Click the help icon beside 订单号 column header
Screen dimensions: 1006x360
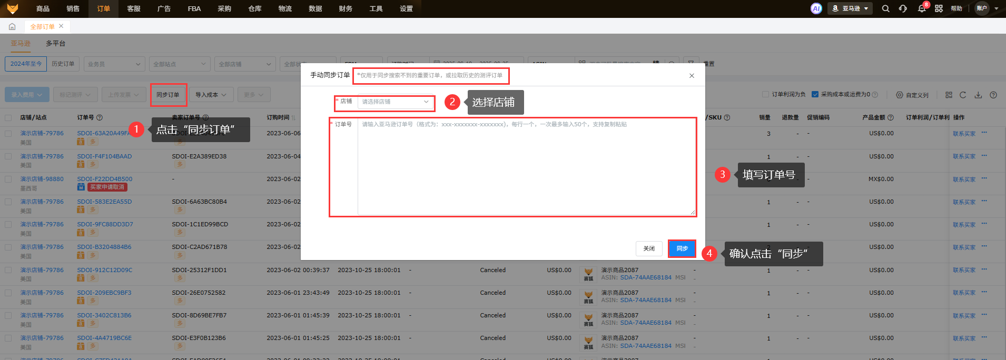pyautogui.click(x=100, y=117)
